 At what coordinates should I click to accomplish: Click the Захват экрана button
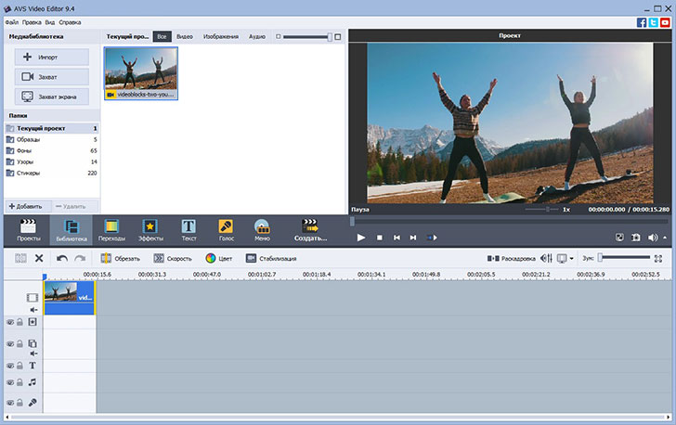52,96
